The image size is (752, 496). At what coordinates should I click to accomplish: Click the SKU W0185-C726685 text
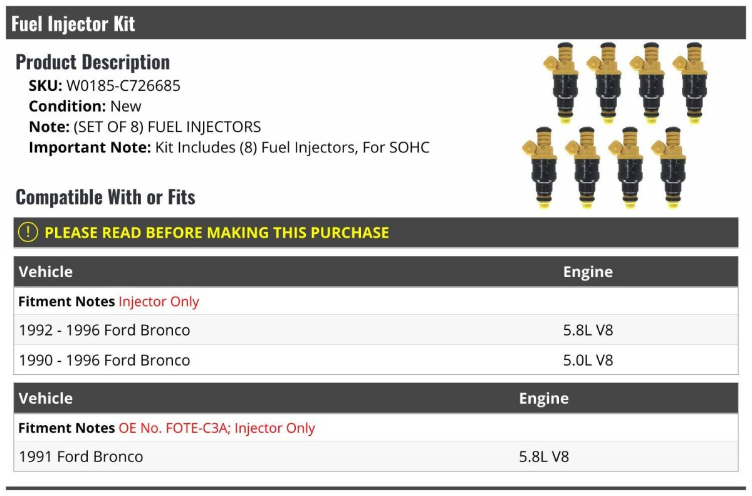[x=105, y=86]
